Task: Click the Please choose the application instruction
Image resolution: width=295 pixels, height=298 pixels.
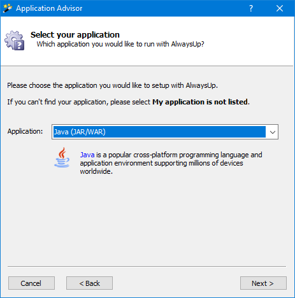Action: pos(112,85)
